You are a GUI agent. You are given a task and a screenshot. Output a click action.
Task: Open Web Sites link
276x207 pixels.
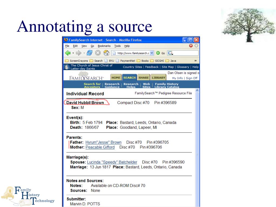[x=146, y=85]
